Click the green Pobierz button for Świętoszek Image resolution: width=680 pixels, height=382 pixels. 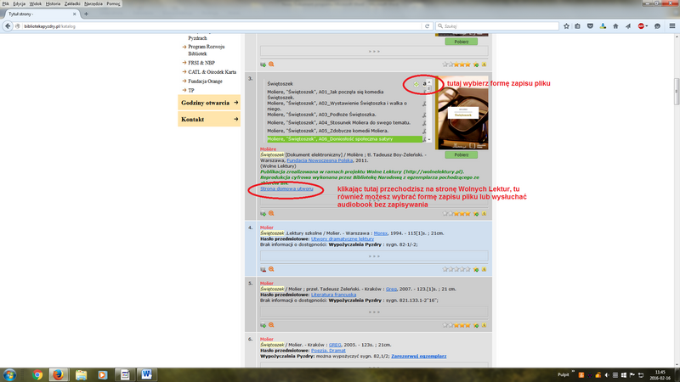pos(462,155)
